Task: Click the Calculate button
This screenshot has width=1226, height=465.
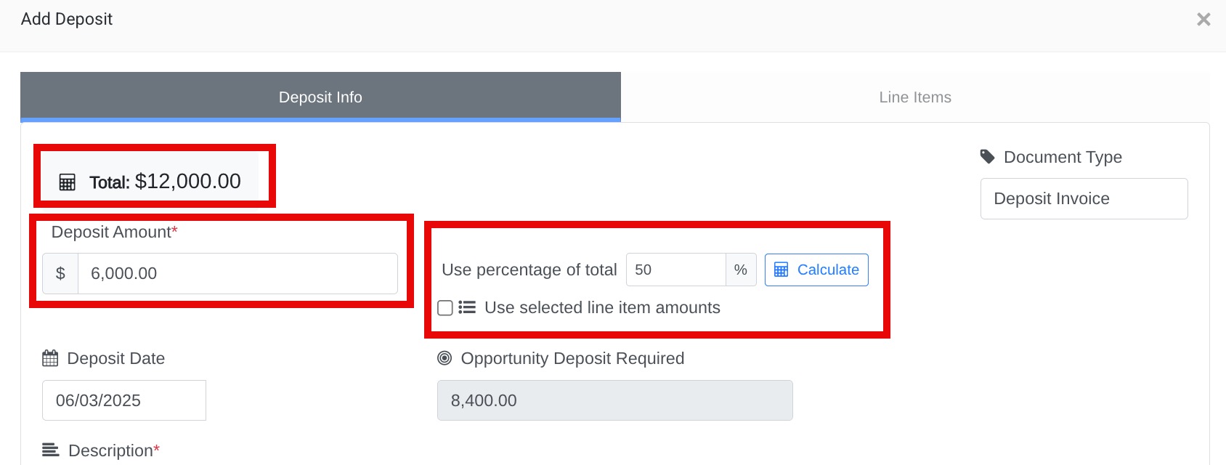Action: [816, 270]
